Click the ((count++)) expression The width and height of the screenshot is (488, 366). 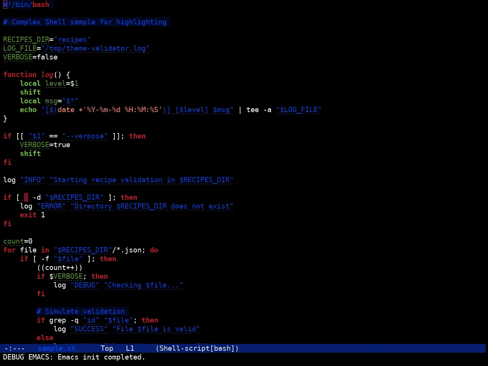pos(59,268)
